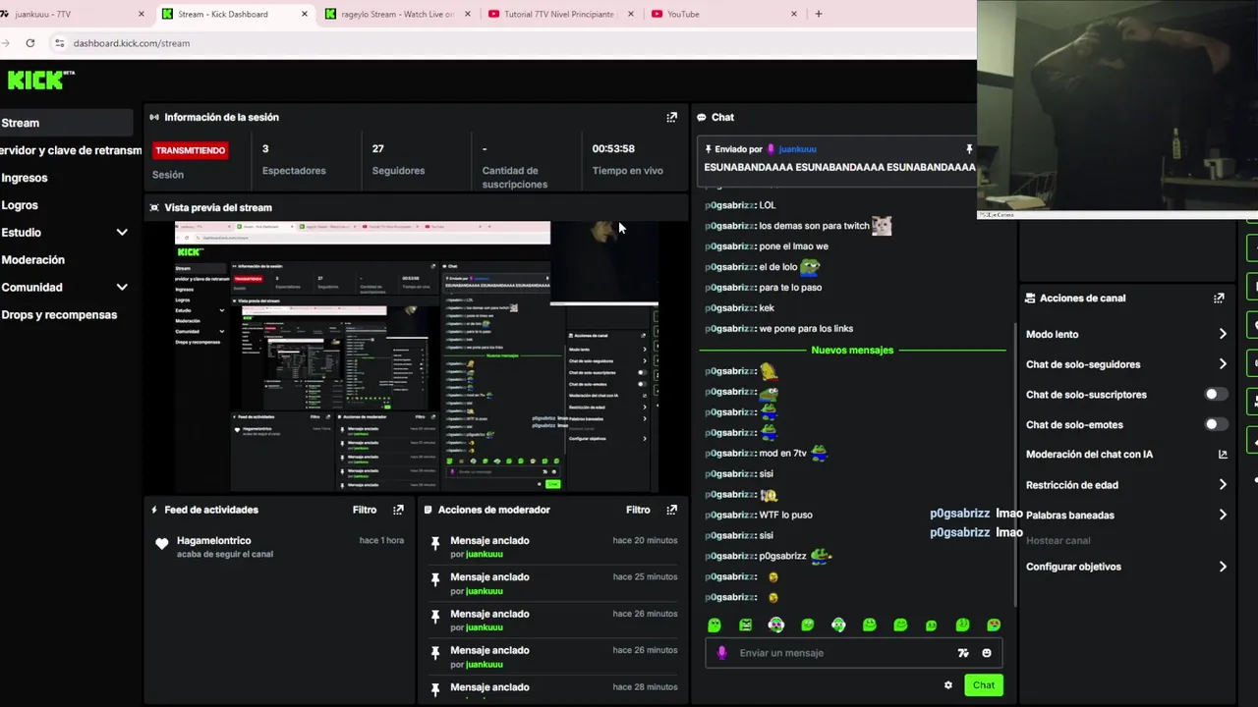
Task: Pop out the Acciones de moderador panel
Action: [672, 510]
